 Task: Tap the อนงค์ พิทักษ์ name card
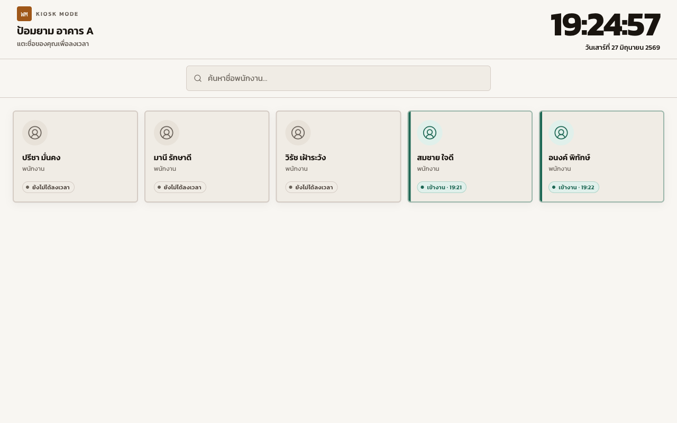[601, 157]
